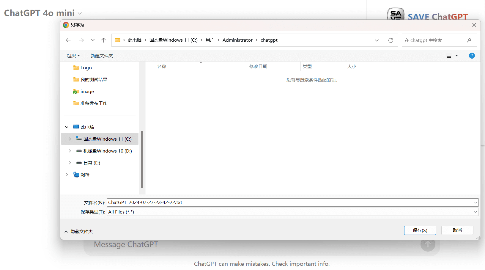Image resolution: width=485 pixels, height=270 pixels.
Task: Expand 固态盘Windows 11 (C:) drive node
Action: click(70, 139)
